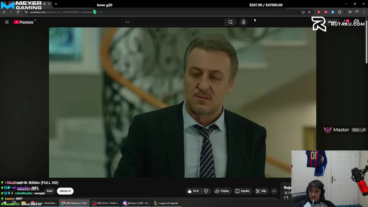This screenshot has width=368, height=207.
Task: Open the red record extension icon
Action: pos(319,12)
